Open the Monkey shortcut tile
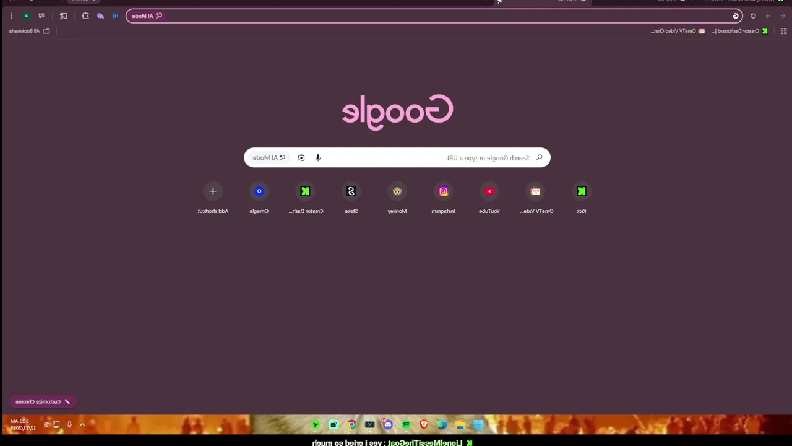 coord(397,198)
